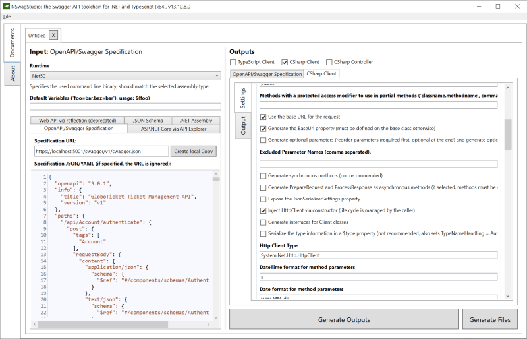Select the CSharp Client output tab

321,73
